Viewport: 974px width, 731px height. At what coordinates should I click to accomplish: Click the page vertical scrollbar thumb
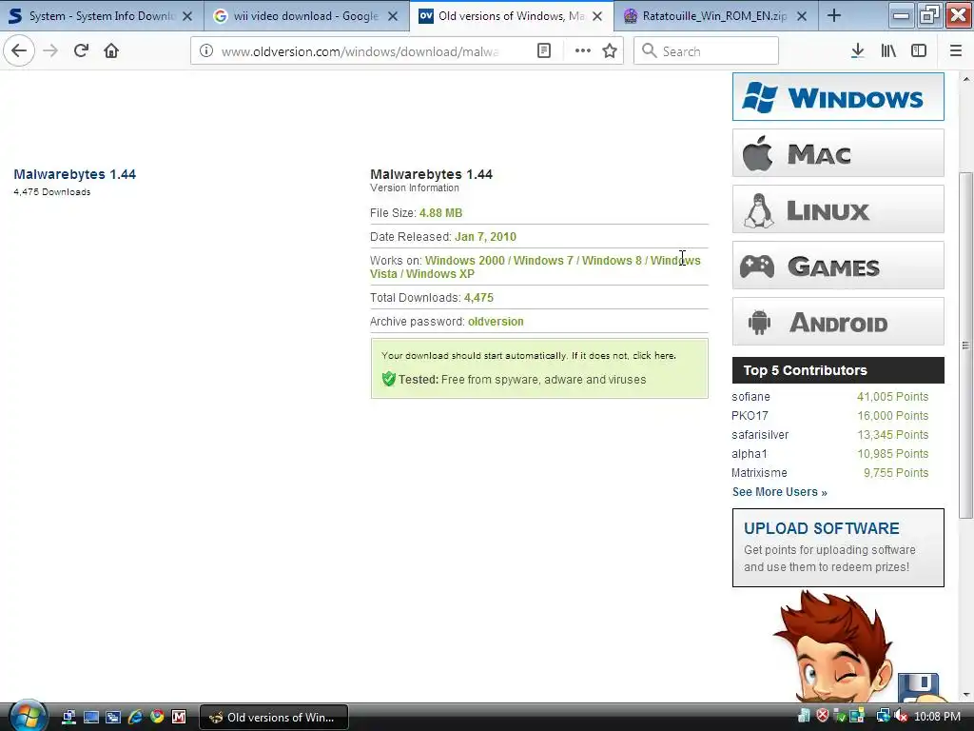[x=965, y=345]
